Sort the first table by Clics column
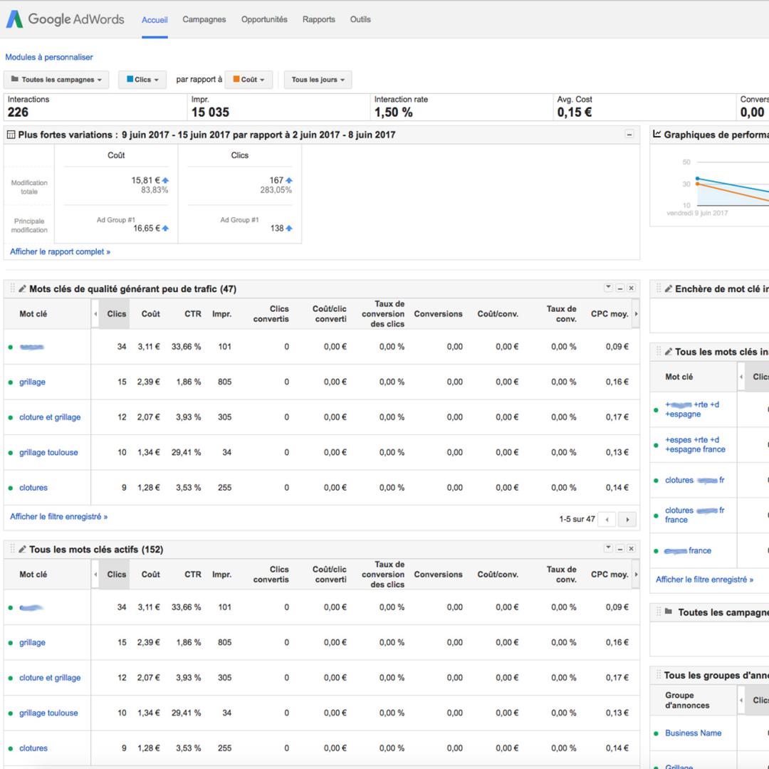 tap(116, 314)
